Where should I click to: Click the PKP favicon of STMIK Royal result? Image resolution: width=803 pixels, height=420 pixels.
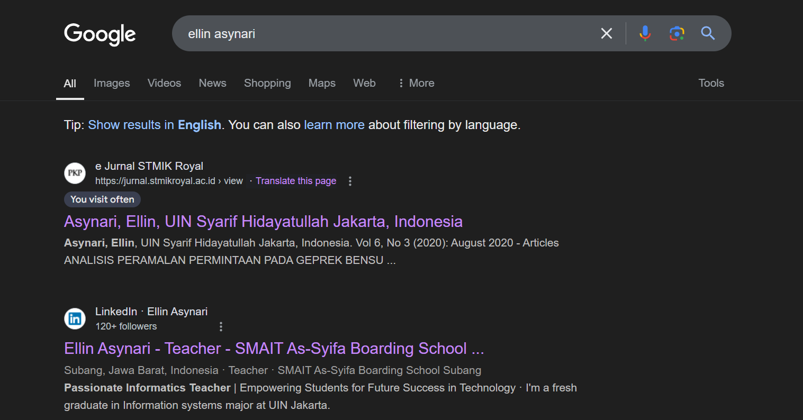click(75, 173)
